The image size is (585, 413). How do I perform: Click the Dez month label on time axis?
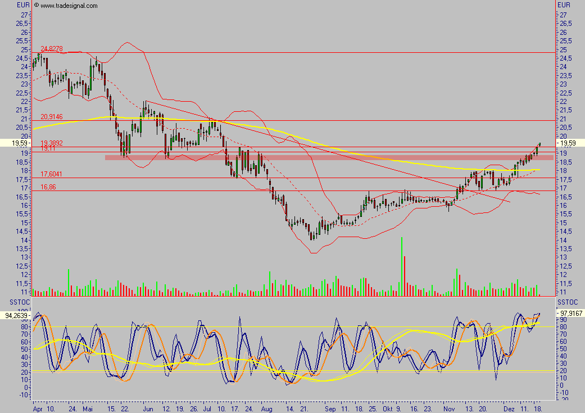[x=509, y=409]
